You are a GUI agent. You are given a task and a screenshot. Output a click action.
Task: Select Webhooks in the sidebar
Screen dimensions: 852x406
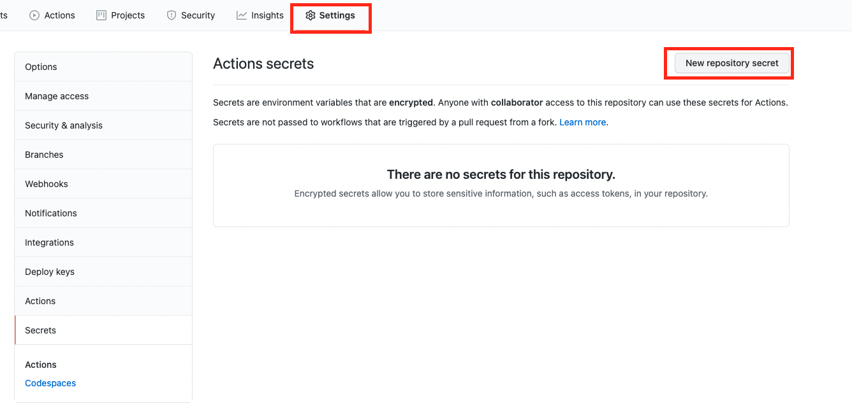pyautogui.click(x=47, y=184)
